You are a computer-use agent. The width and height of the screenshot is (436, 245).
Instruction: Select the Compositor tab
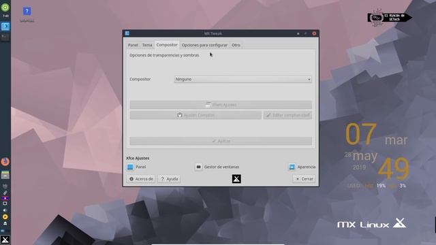pyautogui.click(x=167, y=45)
